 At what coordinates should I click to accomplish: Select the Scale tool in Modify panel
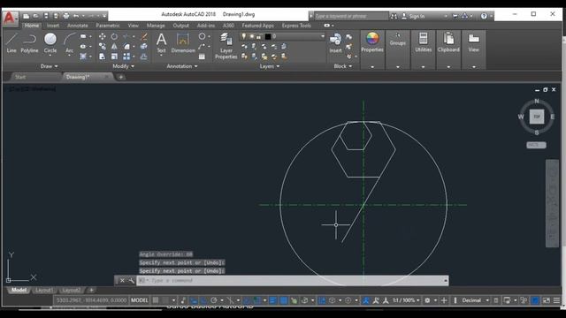[114, 57]
